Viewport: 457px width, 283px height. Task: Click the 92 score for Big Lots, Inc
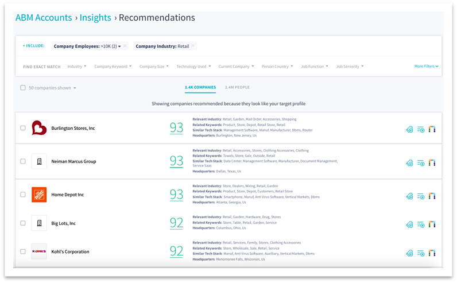pyautogui.click(x=176, y=223)
